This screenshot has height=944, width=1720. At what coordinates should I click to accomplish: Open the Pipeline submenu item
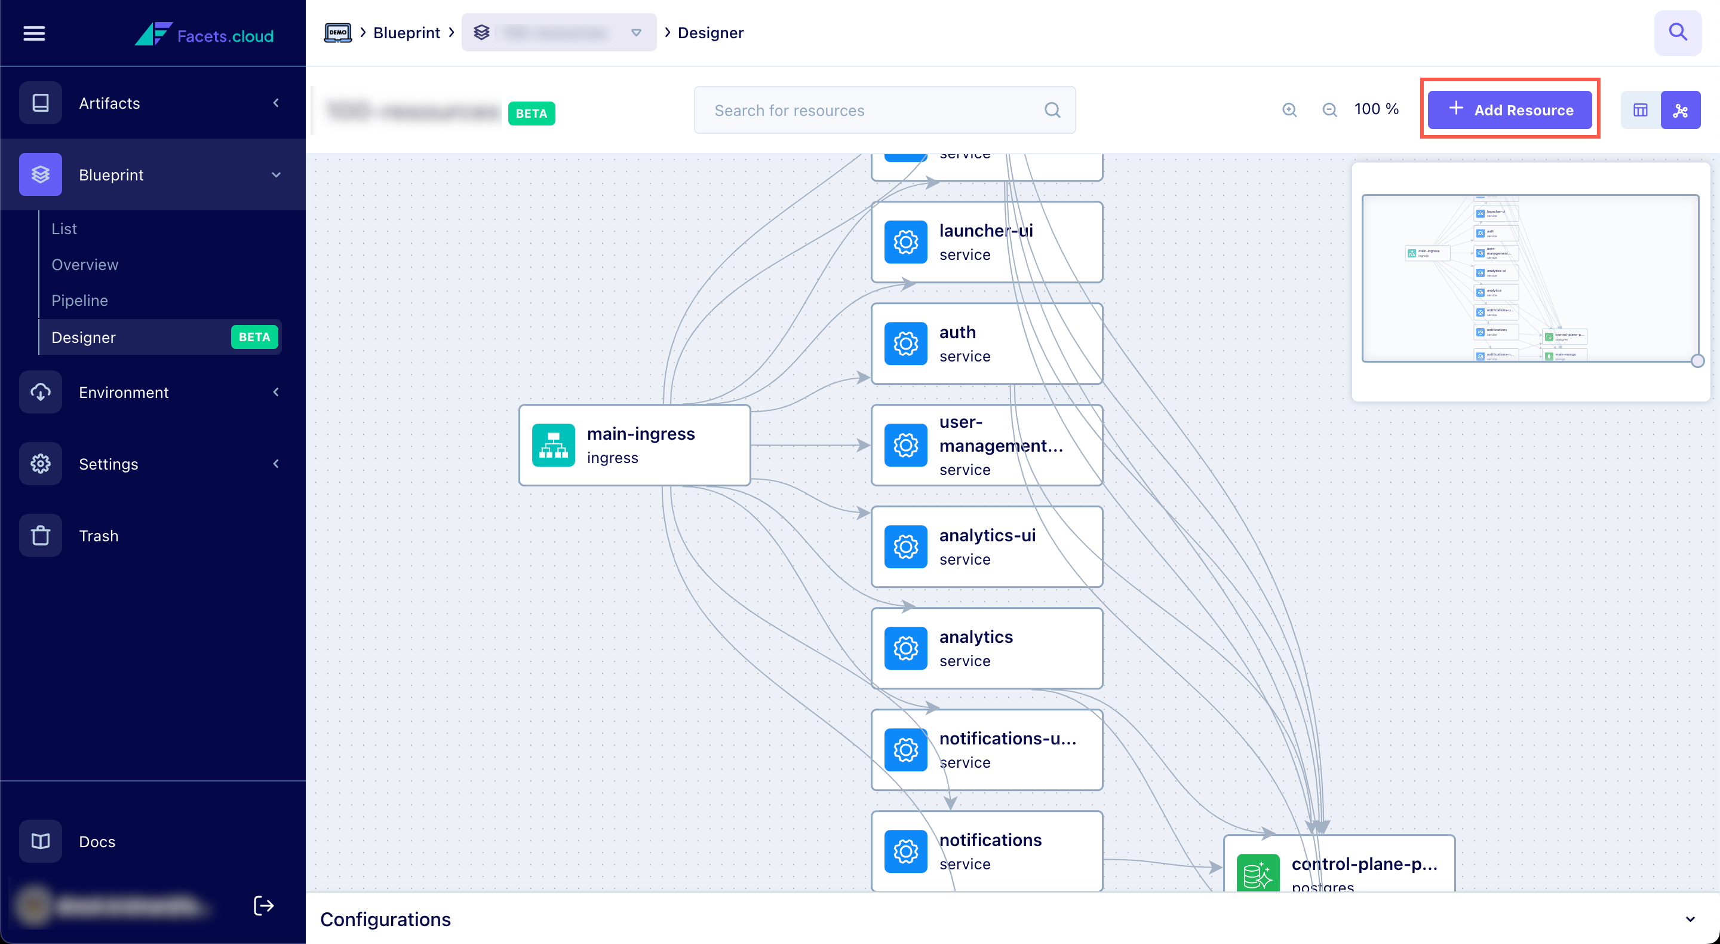point(79,301)
